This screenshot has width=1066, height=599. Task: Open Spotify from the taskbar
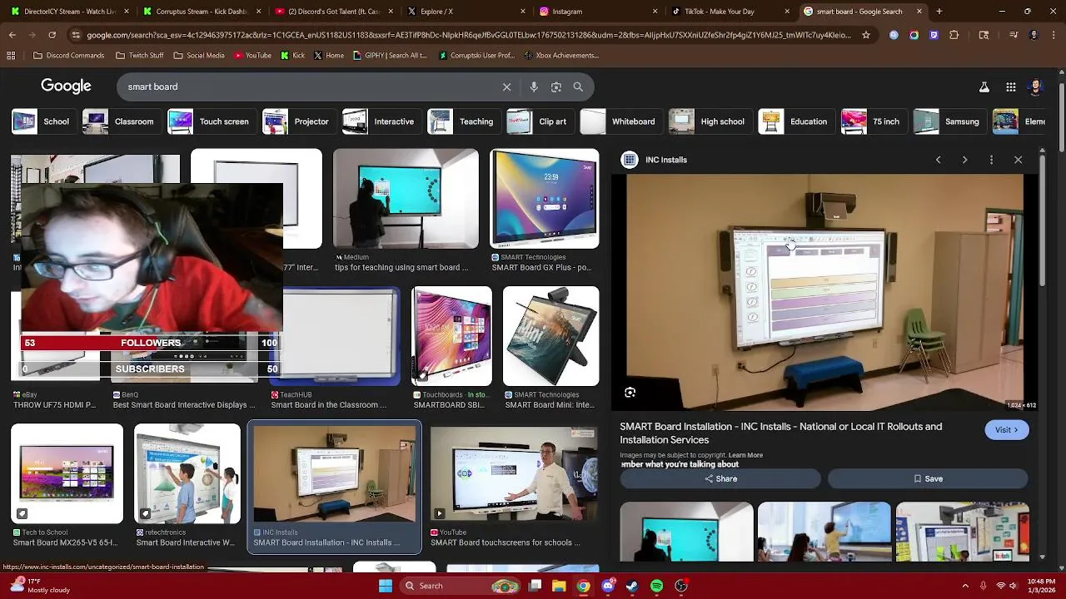click(656, 586)
